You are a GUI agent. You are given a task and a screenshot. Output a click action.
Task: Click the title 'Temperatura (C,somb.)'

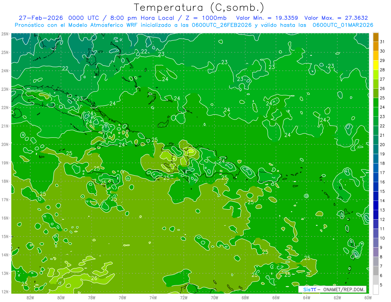199,7
